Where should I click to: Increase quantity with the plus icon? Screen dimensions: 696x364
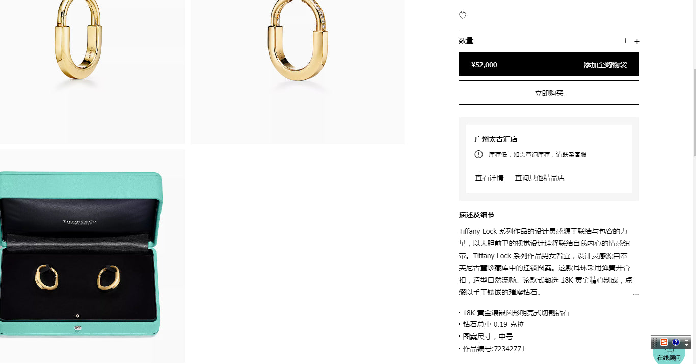click(637, 41)
